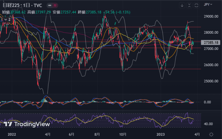222x139 pixels.
Task: Click the TradingView logo watermark
Action: point(27,124)
